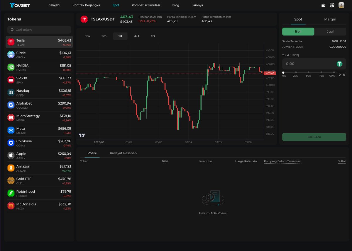Screen dimensions: 352x251
Task: Click the Amazon token logo
Action: point(11,168)
